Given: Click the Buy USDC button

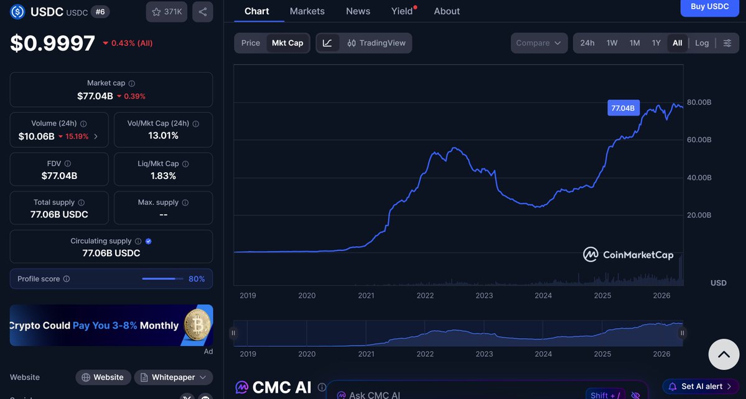Looking at the screenshot, I should point(709,7).
